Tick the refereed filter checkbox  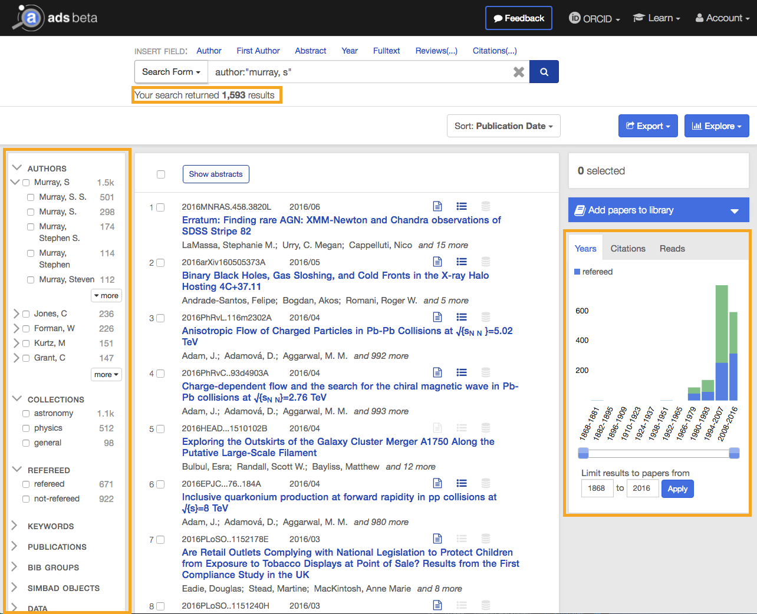26,484
